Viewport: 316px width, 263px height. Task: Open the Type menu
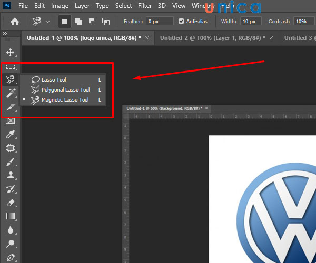point(102,6)
